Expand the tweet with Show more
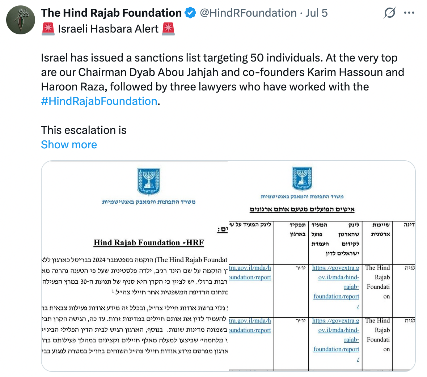Image resolution: width=427 pixels, height=377 pixels. point(69,144)
